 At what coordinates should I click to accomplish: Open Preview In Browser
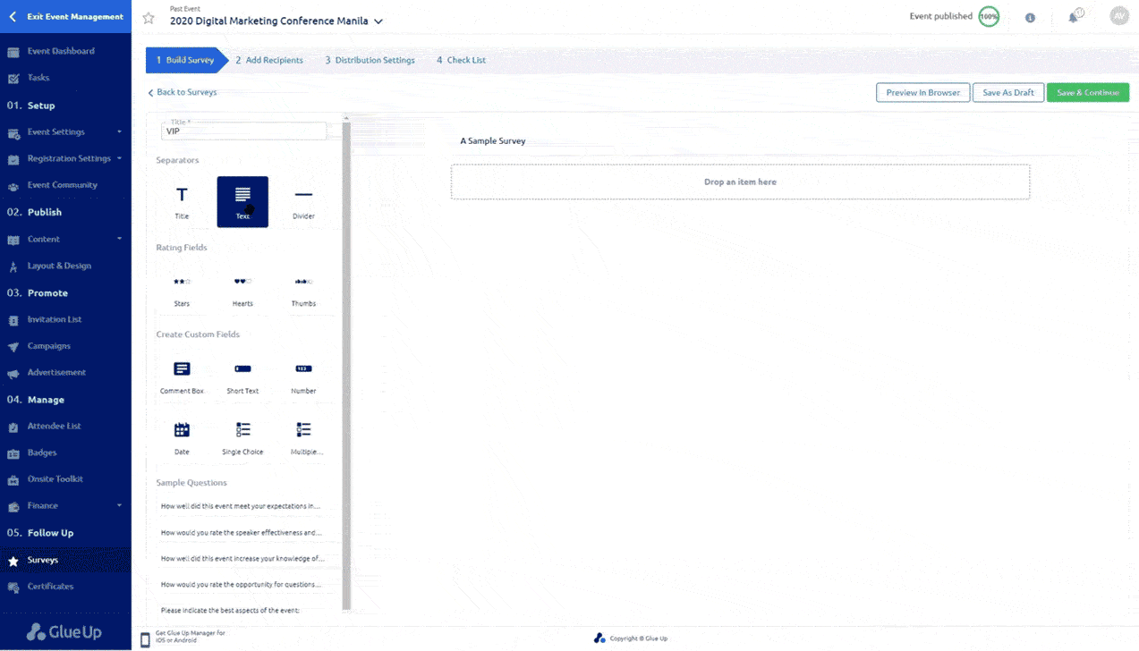click(922, 92)
